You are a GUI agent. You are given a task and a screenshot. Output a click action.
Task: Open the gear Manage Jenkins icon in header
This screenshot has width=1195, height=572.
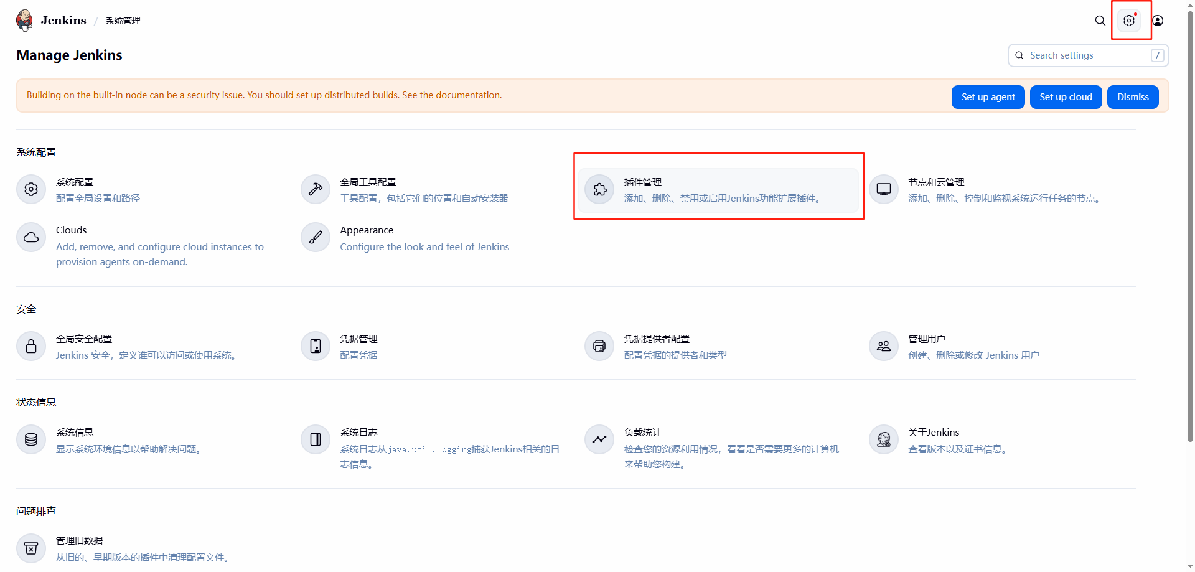[1129, 21]
